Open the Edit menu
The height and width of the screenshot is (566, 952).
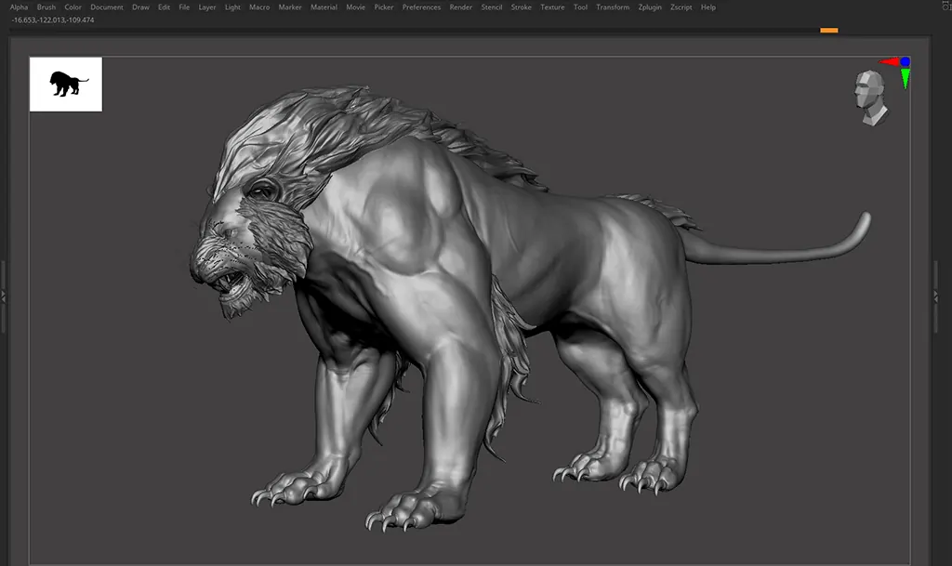164,7
